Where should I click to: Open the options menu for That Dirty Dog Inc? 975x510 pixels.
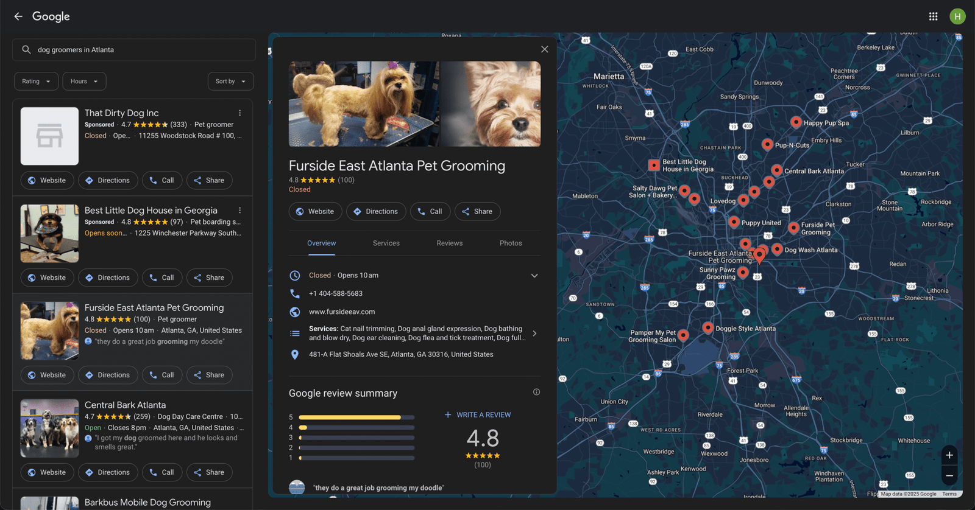(239, 113)
